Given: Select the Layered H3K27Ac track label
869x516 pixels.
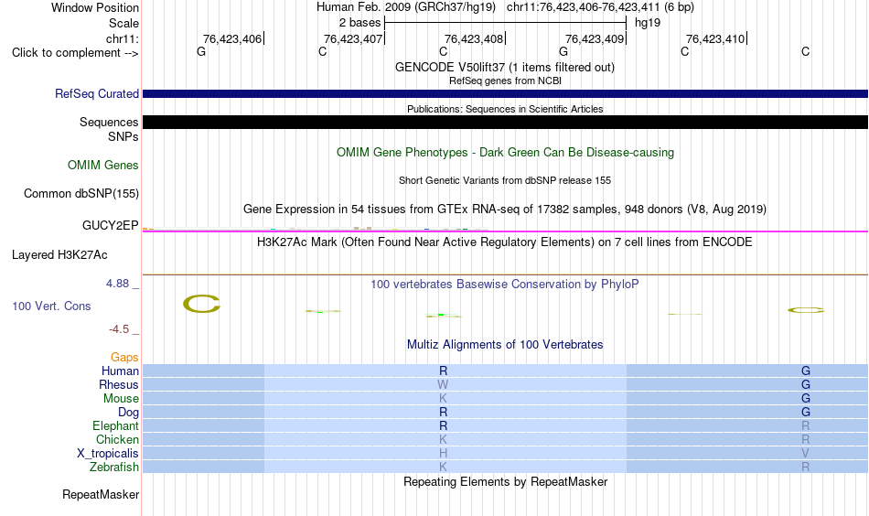Looking at the screenshot, I should (59, 255).
